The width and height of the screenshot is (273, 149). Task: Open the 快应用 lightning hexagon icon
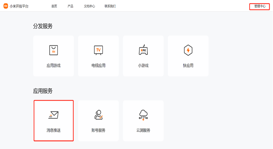point(188,50)
